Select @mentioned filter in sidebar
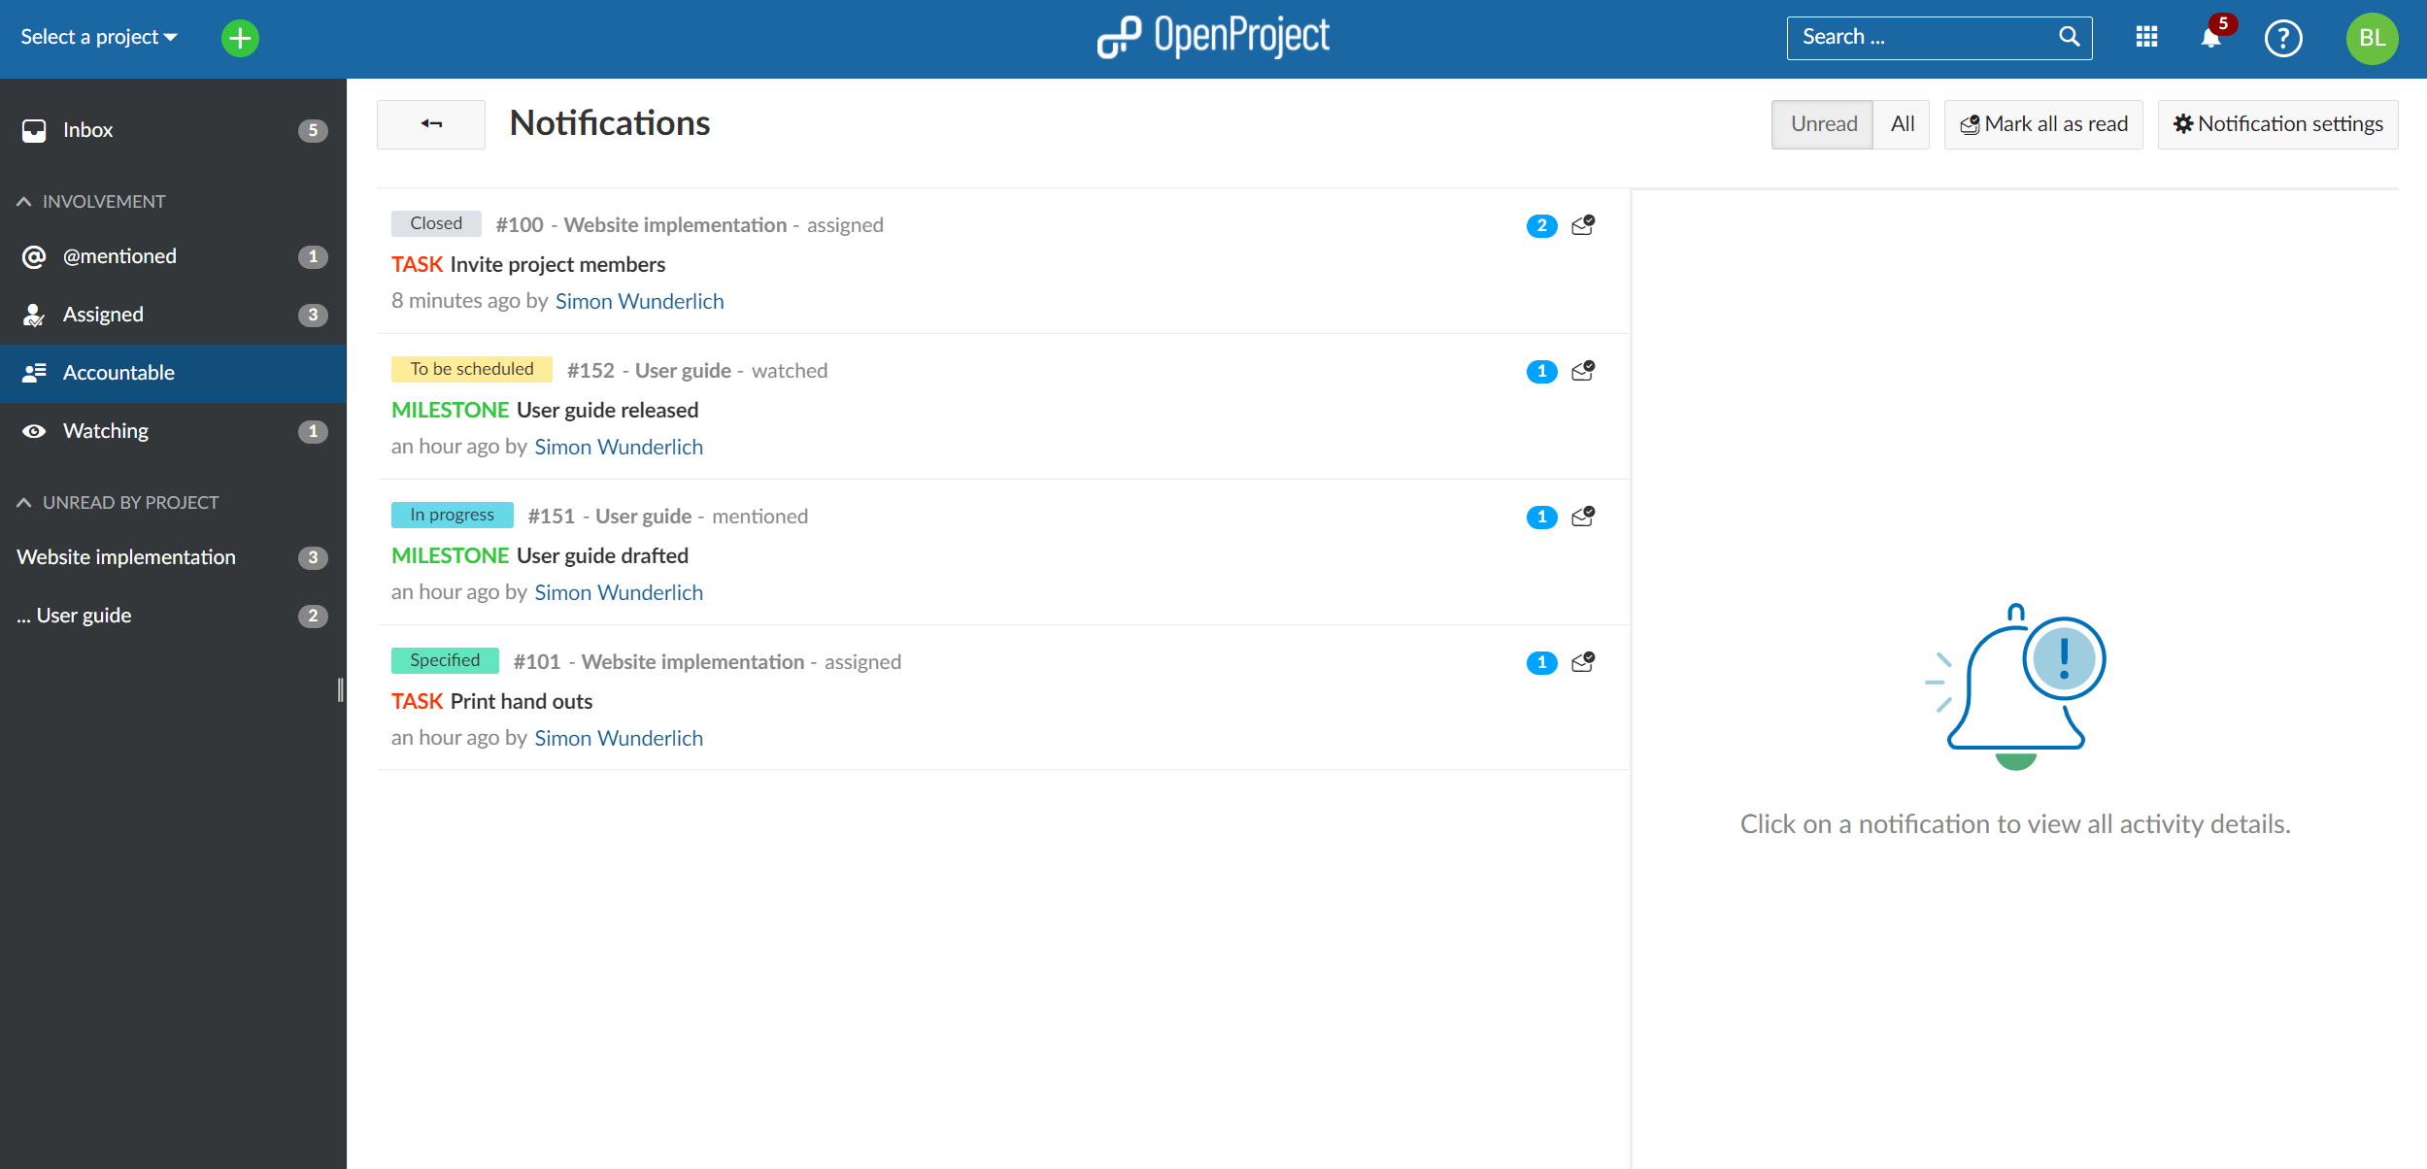 point(118,255)
